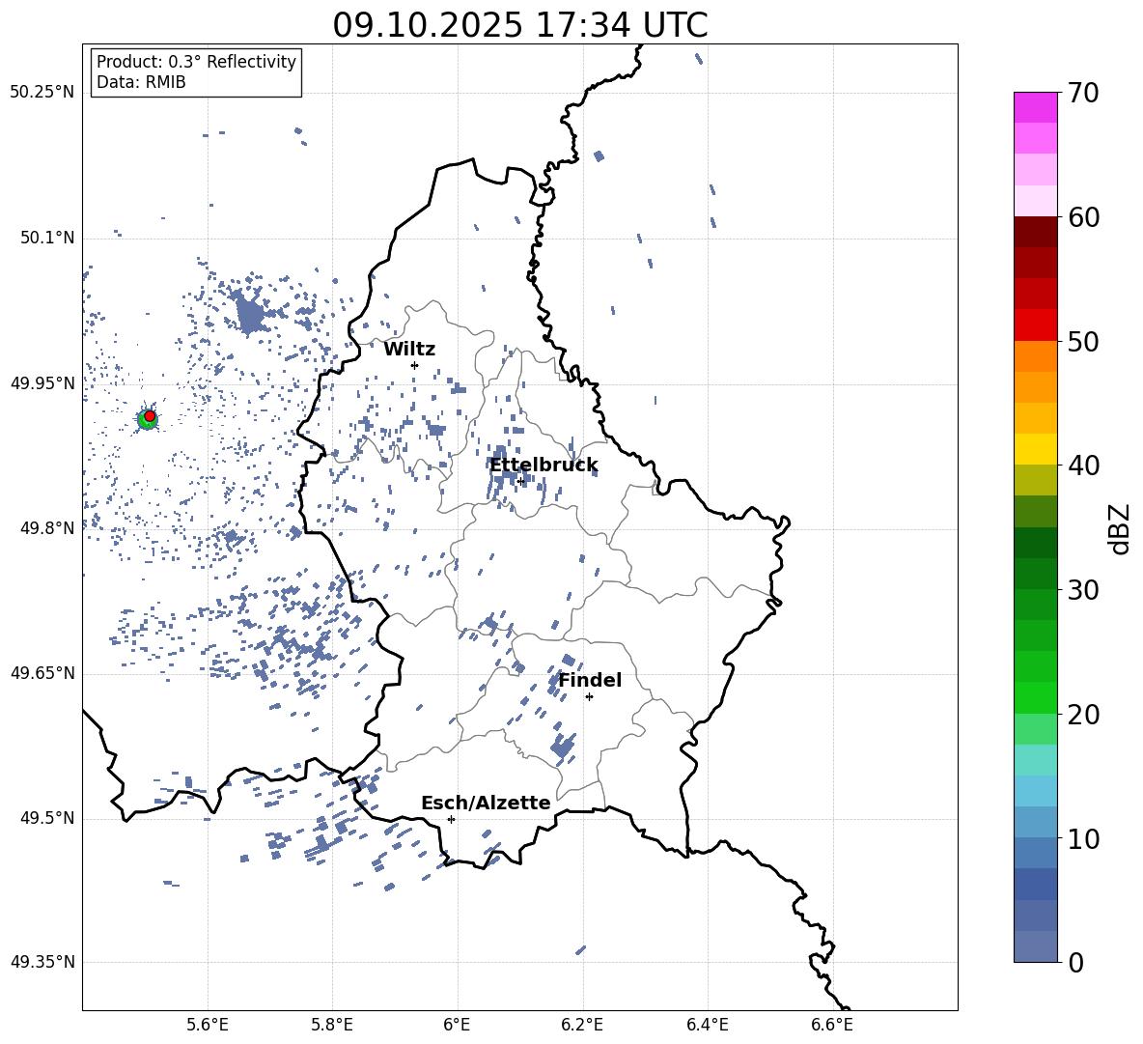Click the Wiltz city label
The image size is (1143, 1044).
point(409,350)
